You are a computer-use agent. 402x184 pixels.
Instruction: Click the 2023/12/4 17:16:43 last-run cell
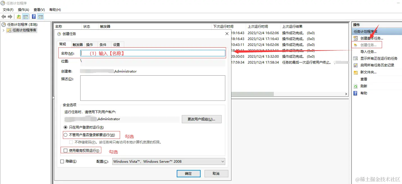[263, 39]
